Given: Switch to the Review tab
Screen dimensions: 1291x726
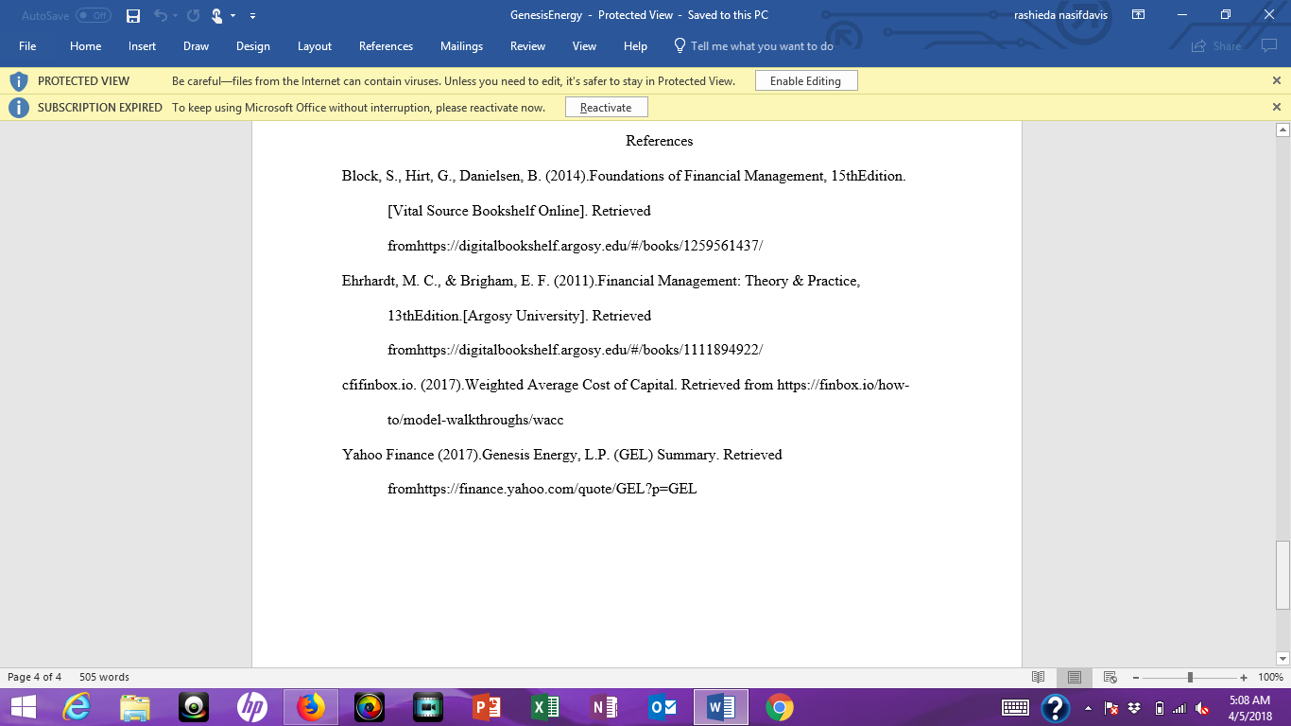Looking at the screenshot, I should pos(527,46).
